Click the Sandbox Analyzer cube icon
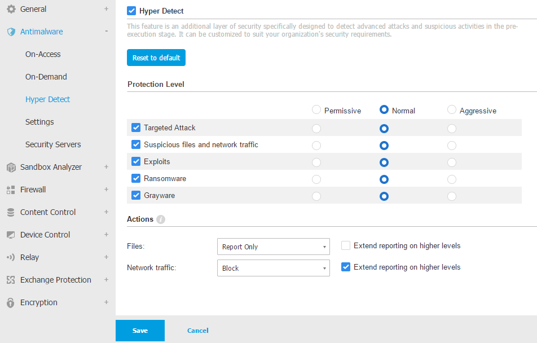This screenshot has width=537, height=343. 11,167
